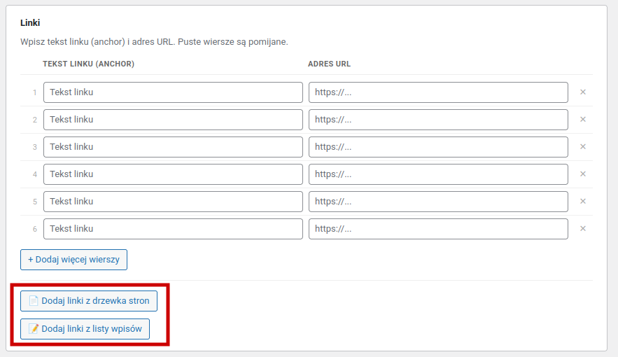
Task: Open 'Dodaj linki z drzewka stron'
Action: (89, 301)
